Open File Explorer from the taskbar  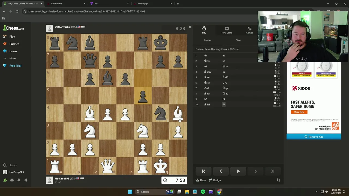point(187,192)
